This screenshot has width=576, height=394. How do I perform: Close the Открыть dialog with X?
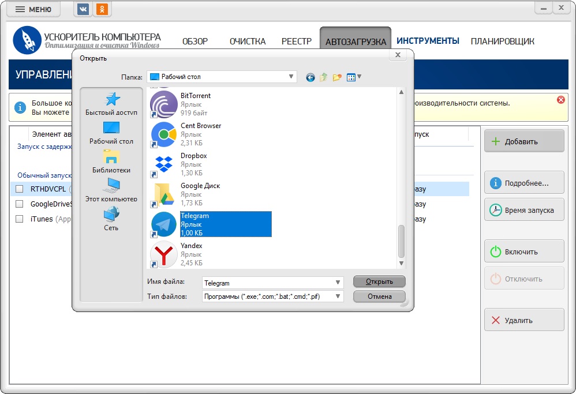click(398, 55)
